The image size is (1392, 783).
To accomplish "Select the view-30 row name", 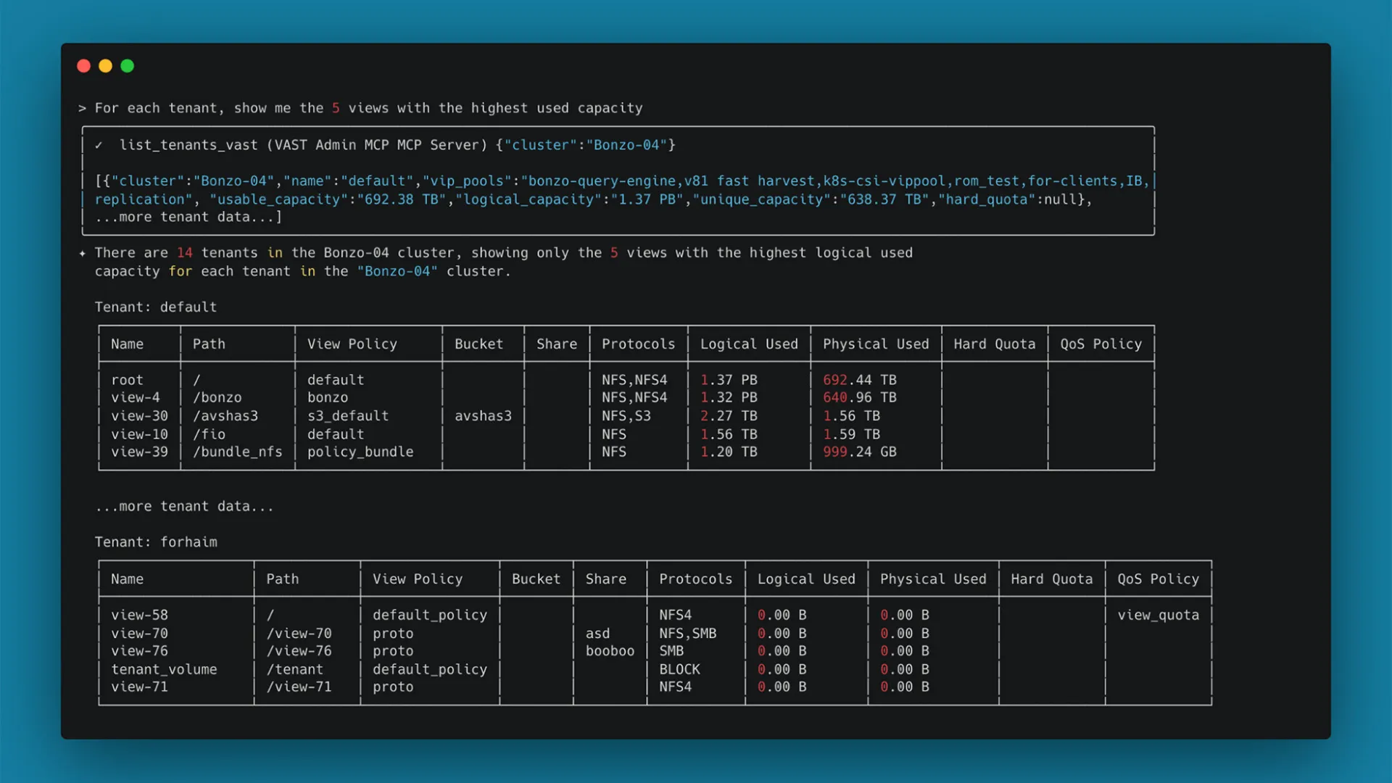I will 139,416.
